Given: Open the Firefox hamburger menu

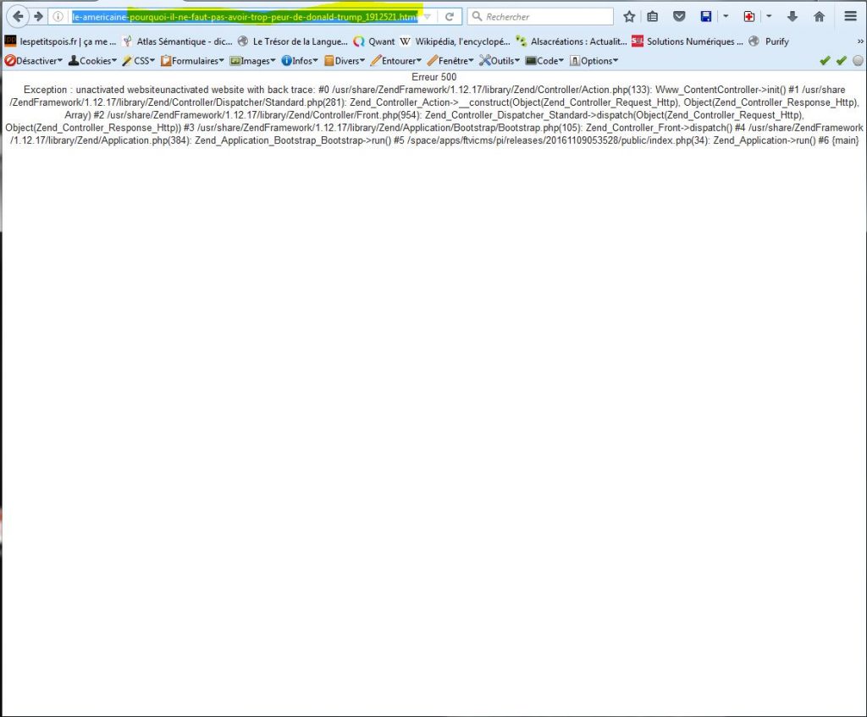Looking at the screenshot, I should click(x=850, y=17).
